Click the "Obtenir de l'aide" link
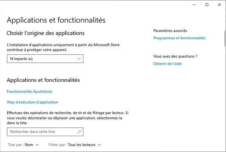The image size is (226, 152). (168, 64)
